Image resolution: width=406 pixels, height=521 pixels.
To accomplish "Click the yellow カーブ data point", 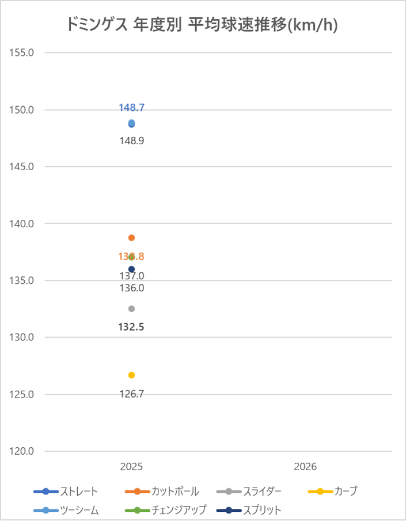I will pyautogui.click(x=131, y=375).
